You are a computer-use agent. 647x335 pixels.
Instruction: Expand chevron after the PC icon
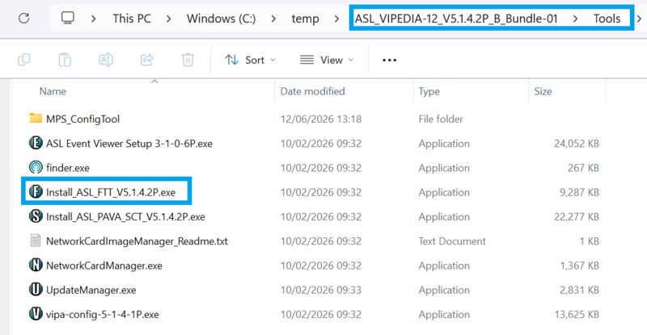pos(94,19)
